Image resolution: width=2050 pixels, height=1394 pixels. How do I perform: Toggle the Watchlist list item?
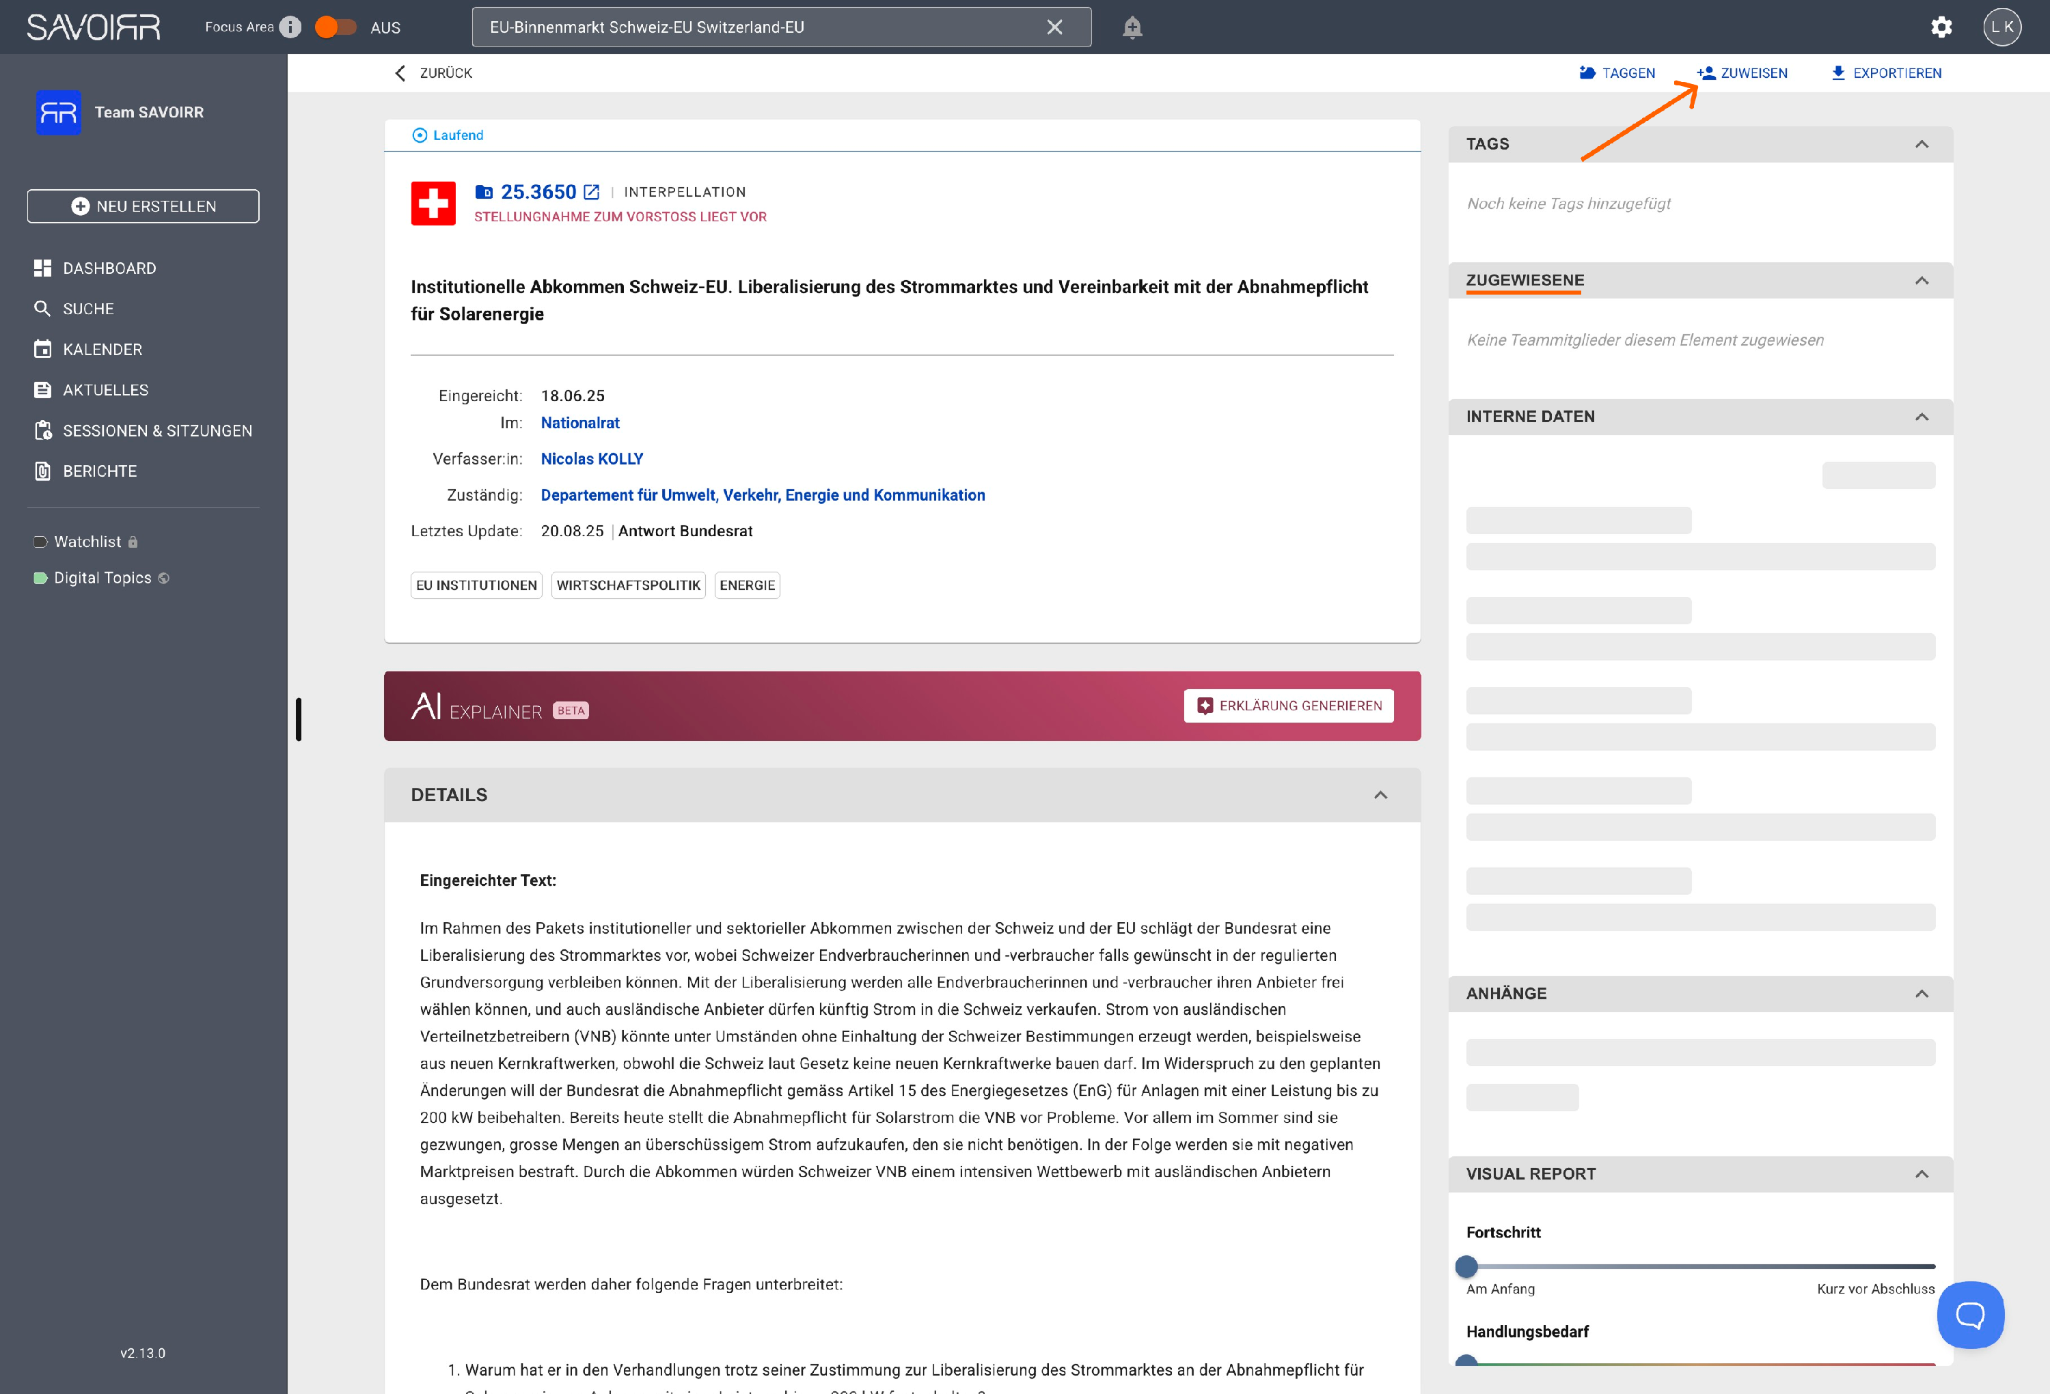tap(87, 542)
